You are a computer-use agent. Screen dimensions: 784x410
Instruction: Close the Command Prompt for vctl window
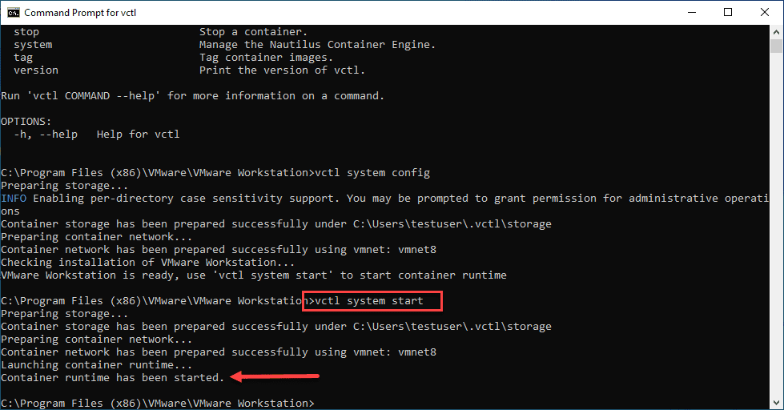(x=764, y=12)
